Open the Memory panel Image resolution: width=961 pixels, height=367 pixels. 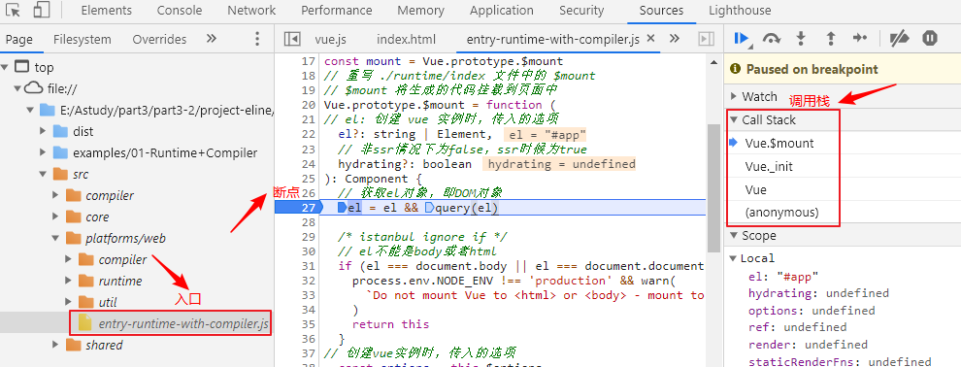point(420,11)
